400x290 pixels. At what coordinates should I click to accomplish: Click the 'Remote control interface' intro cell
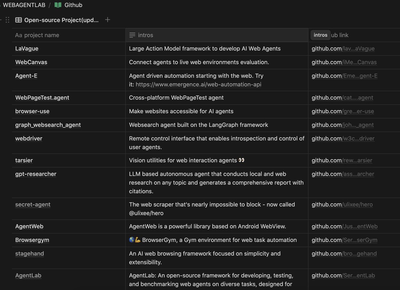point(217,143)
